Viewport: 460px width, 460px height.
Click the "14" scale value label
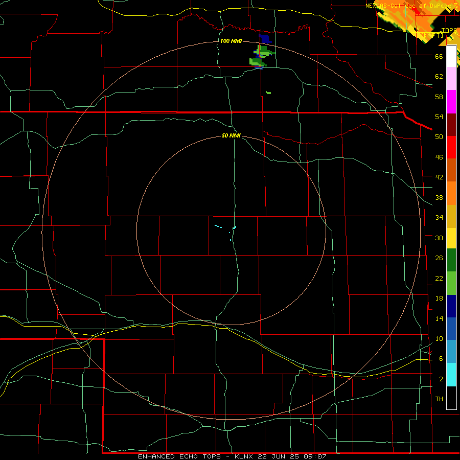(x=439, y=318)
